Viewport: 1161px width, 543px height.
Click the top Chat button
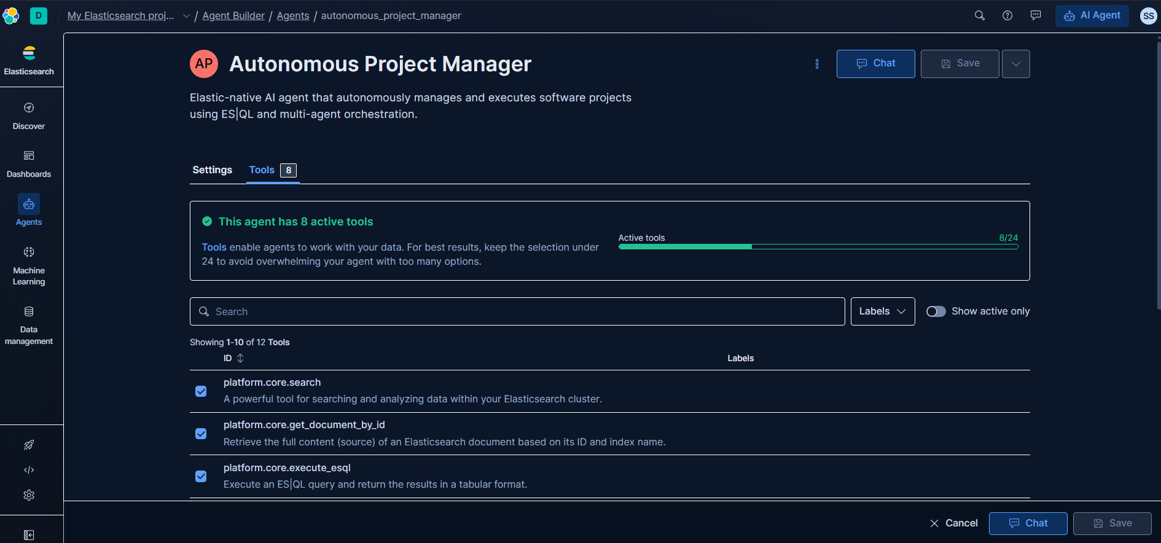[876, 64]
